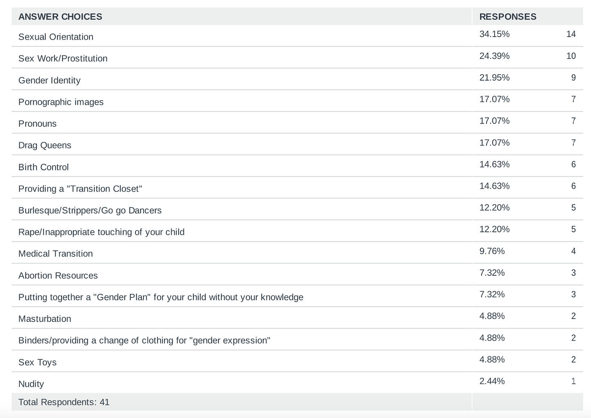
Task: Click the 24.39% percentage value
Action: pyautogui.click(x=494, y=56)
